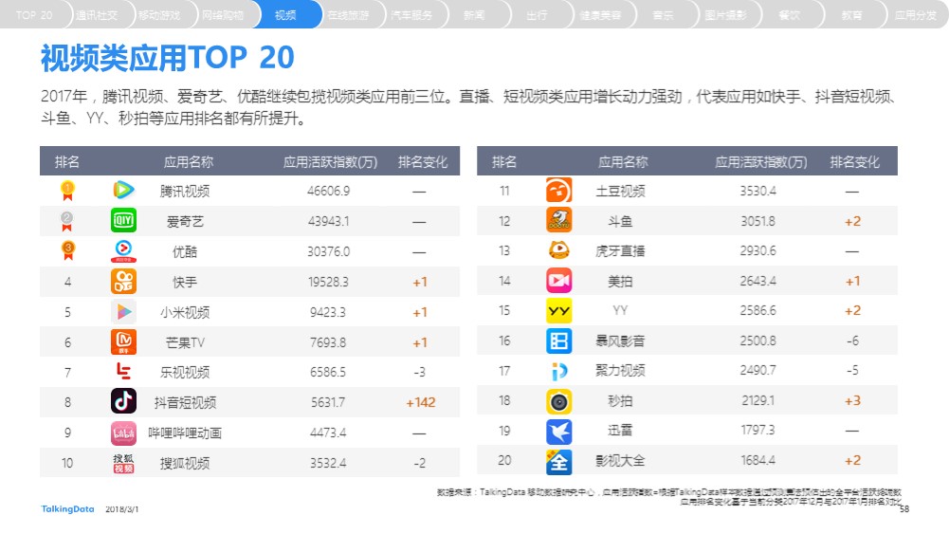Viewport: 949px width, 534px height.
Task: Click the orange 快手 app icon
Action: [x=123, y=281]
